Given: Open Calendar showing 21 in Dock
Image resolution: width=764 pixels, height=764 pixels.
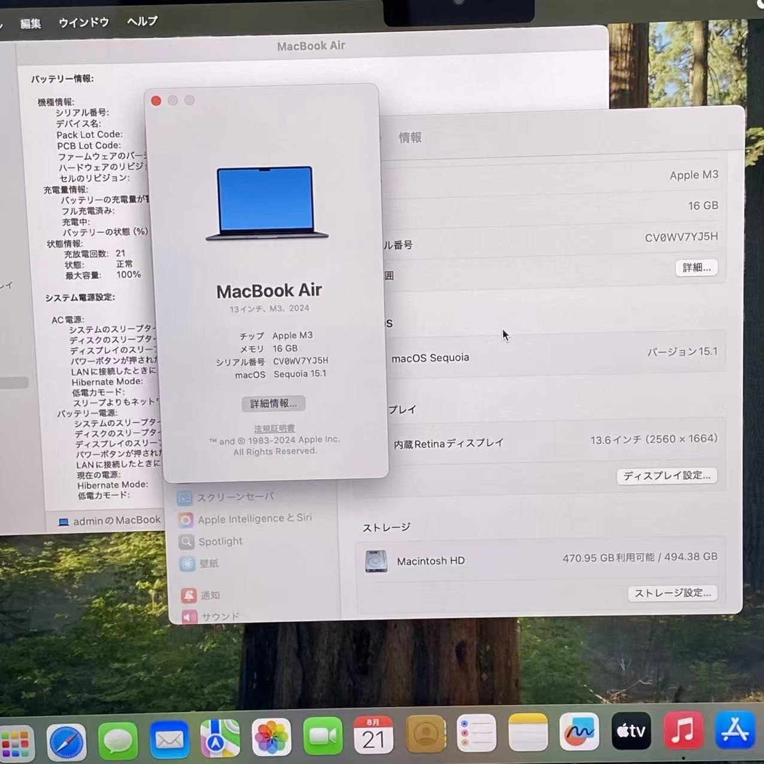Looking at the screenshot, I should [374, 735].
